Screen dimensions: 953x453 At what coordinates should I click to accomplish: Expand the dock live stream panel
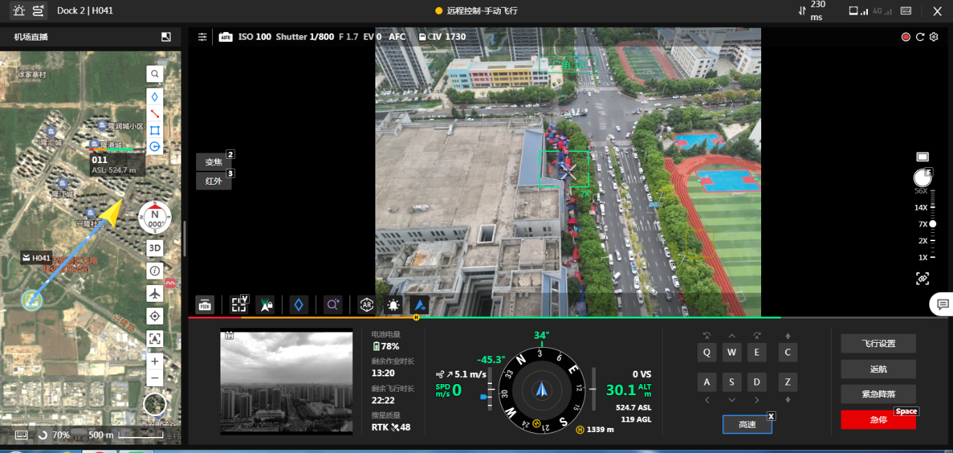coord(166,37)
